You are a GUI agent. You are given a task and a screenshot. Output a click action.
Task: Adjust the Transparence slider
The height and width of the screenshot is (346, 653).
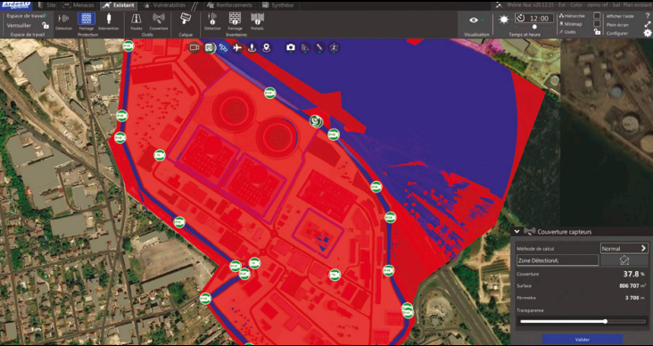click(583, 321)
